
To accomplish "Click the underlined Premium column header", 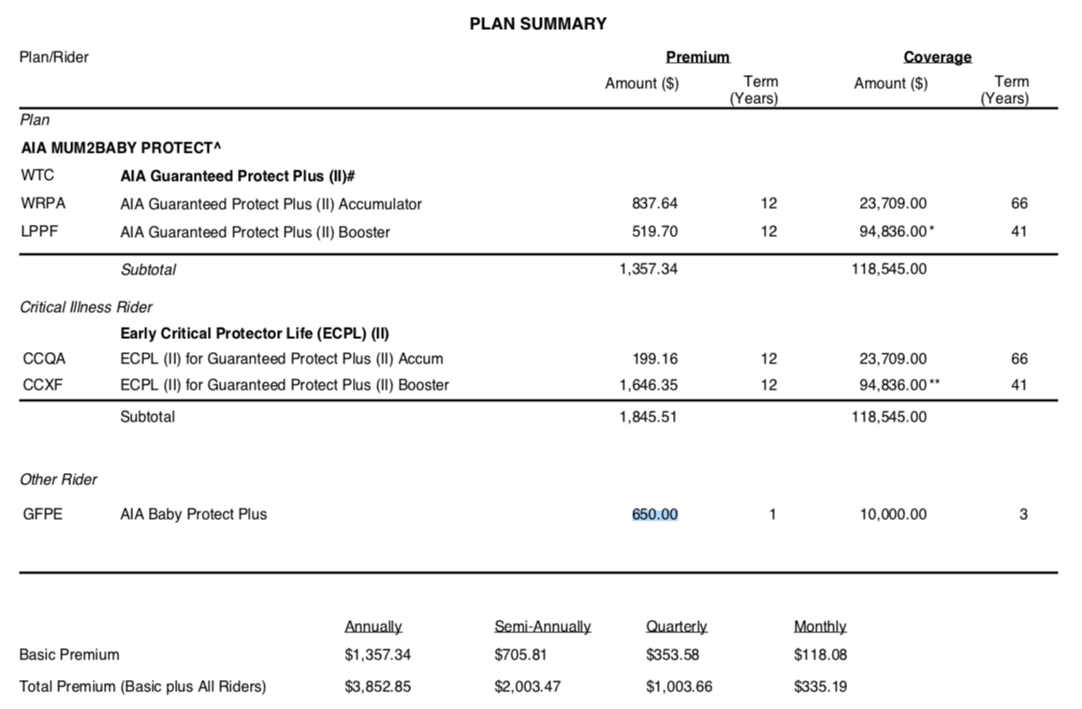I will (697, 57).
